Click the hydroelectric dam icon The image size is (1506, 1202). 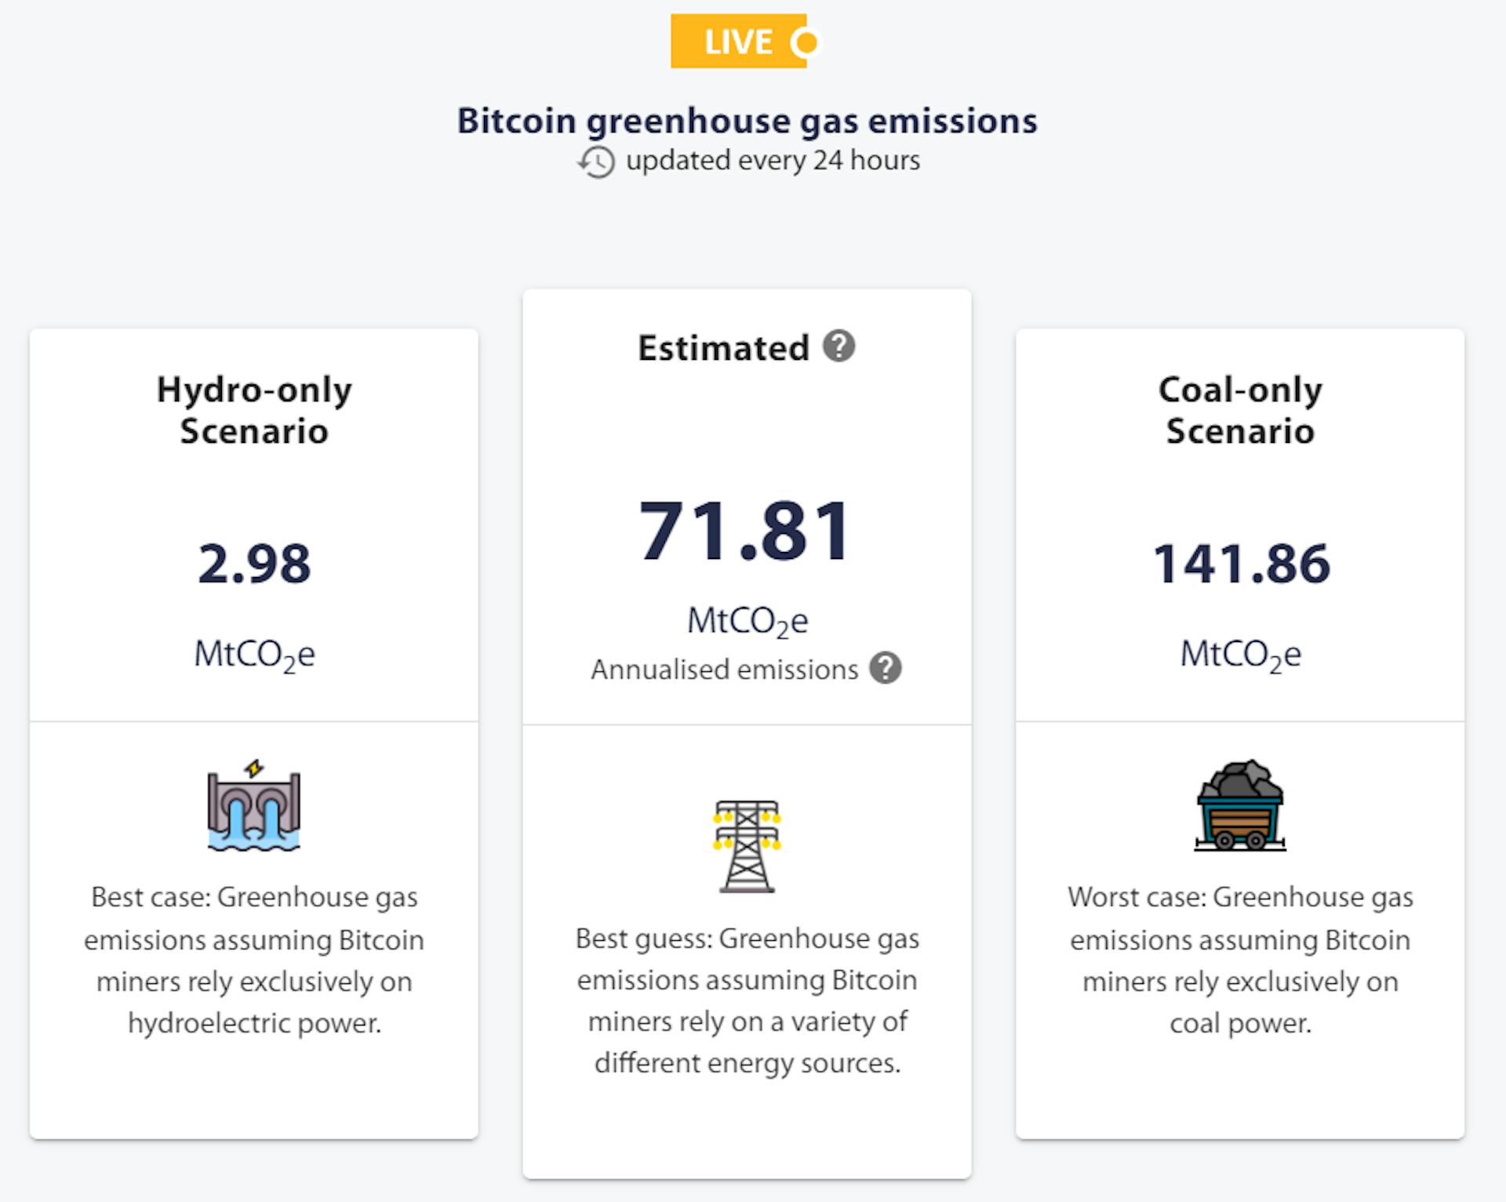tap(254, 806)
